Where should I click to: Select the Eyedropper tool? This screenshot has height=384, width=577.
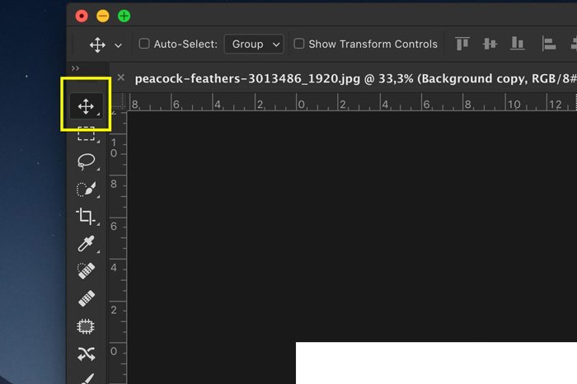point(86,244)
